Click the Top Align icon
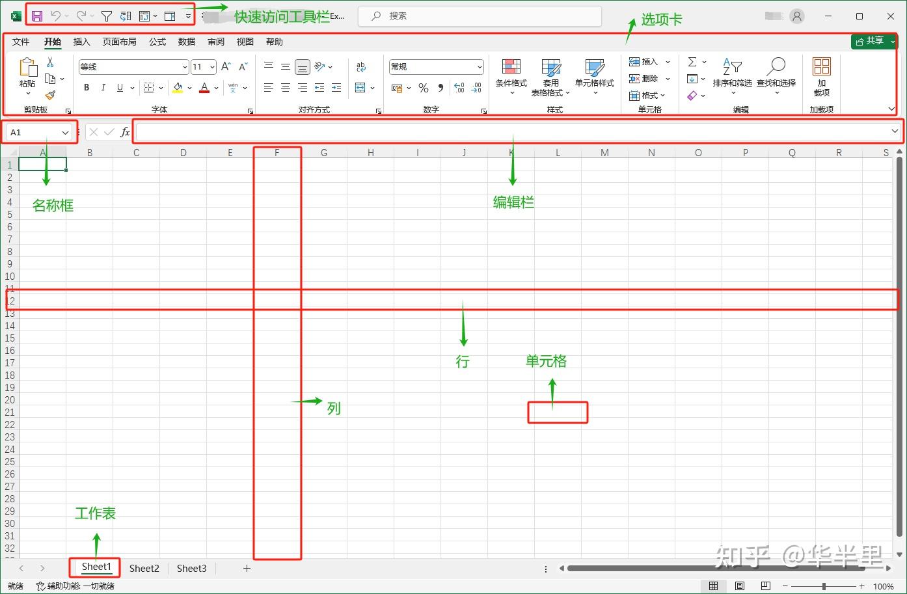 click(269, 66)
